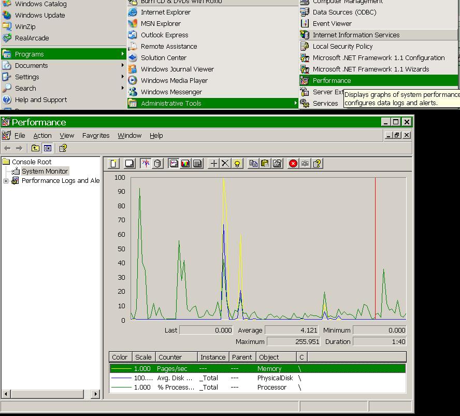Select the Avg. Disk PhysicalDisk counter row
Viewport: 460px width, 416px height.
pyautogui.click(x=257, y=378)
